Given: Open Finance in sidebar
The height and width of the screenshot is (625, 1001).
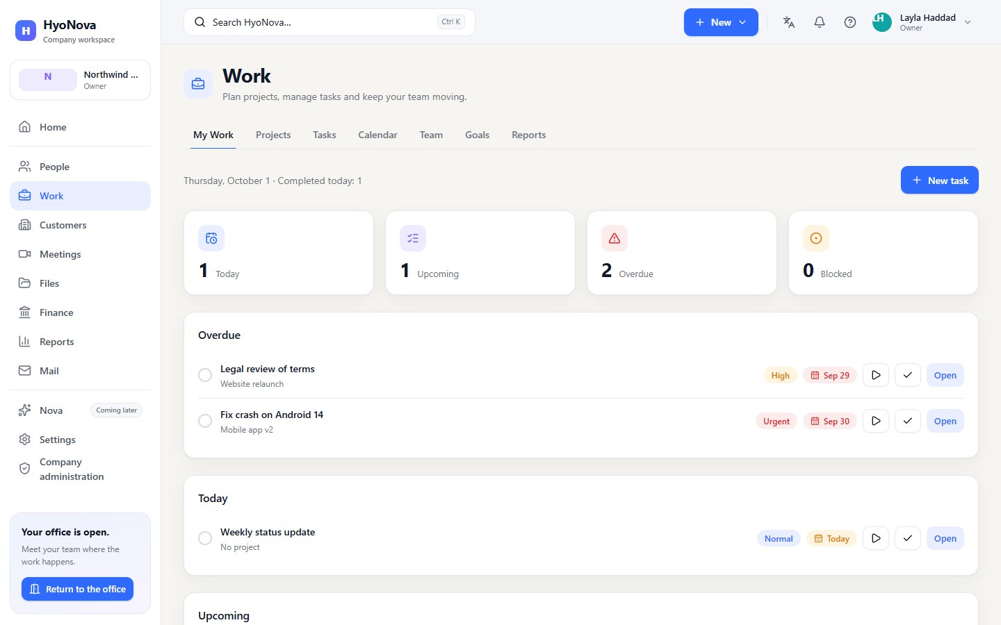Looking at the screenshot, I should 80,312.
